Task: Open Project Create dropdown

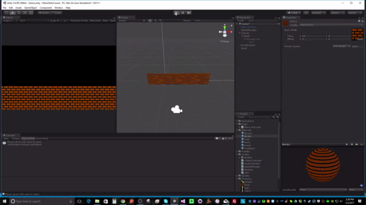Action: point(241,117)
